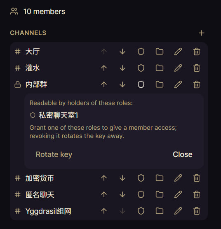Image resolution: width=221 pixels, height=229 pixels.
Task: Add a new channel with the plus icon
Action: click(x=201, y=33)
